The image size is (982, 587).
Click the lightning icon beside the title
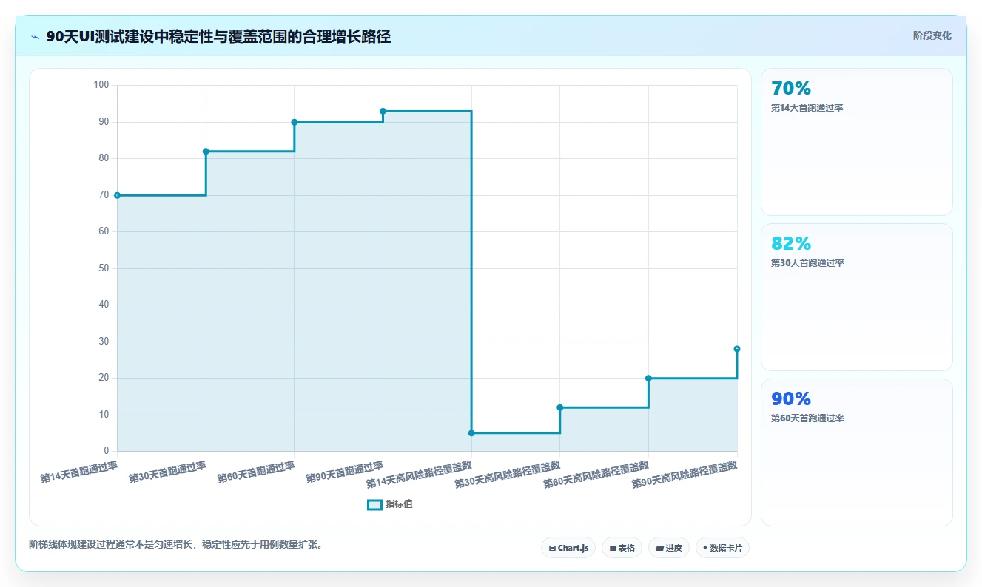click(35, 37)
